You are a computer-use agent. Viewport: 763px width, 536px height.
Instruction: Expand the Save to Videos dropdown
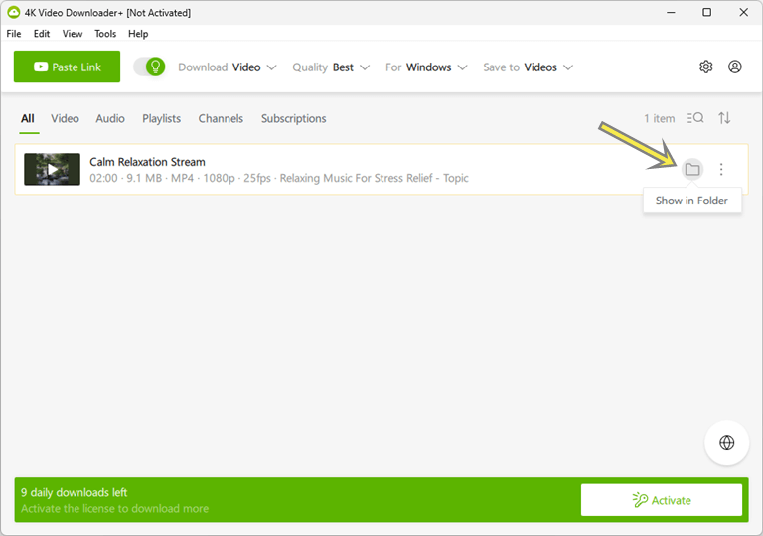pos(528,67)
